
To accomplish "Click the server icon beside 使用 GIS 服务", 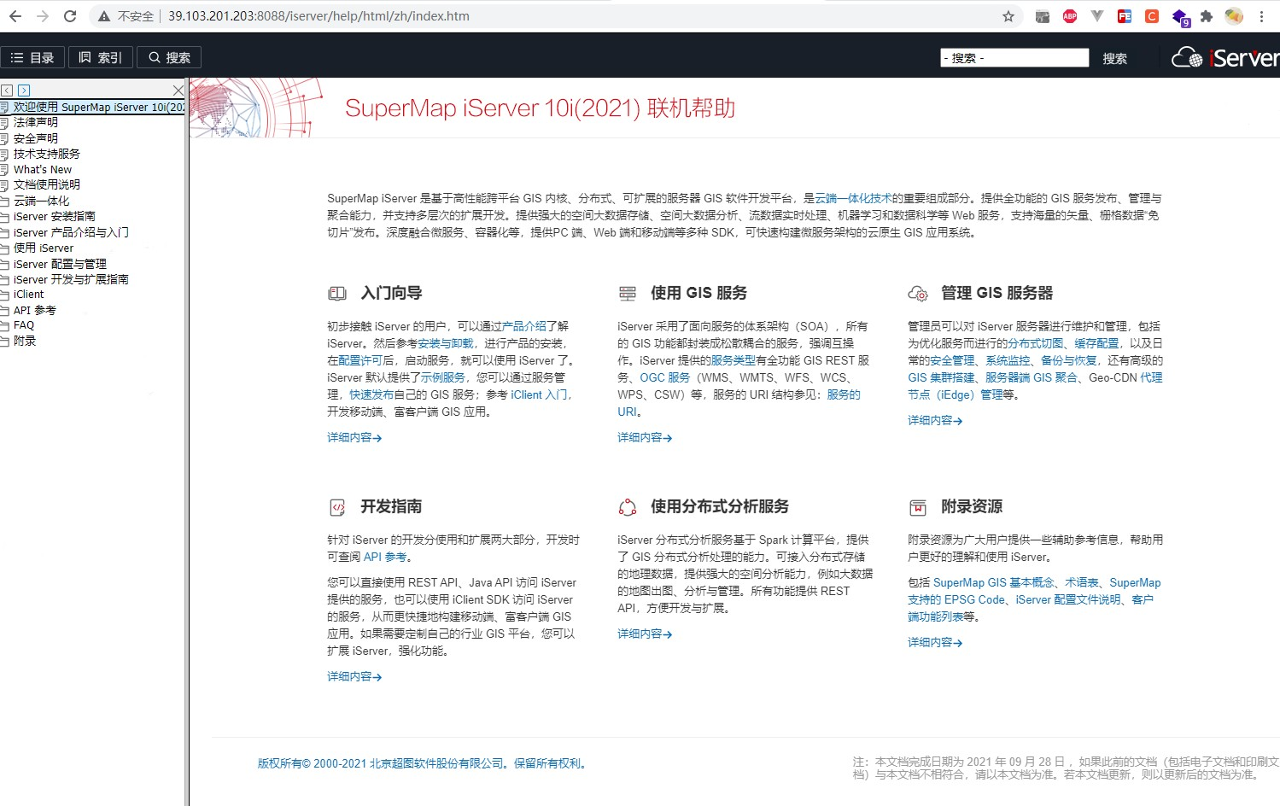I will pyautogui.click(x=628, y=294).
